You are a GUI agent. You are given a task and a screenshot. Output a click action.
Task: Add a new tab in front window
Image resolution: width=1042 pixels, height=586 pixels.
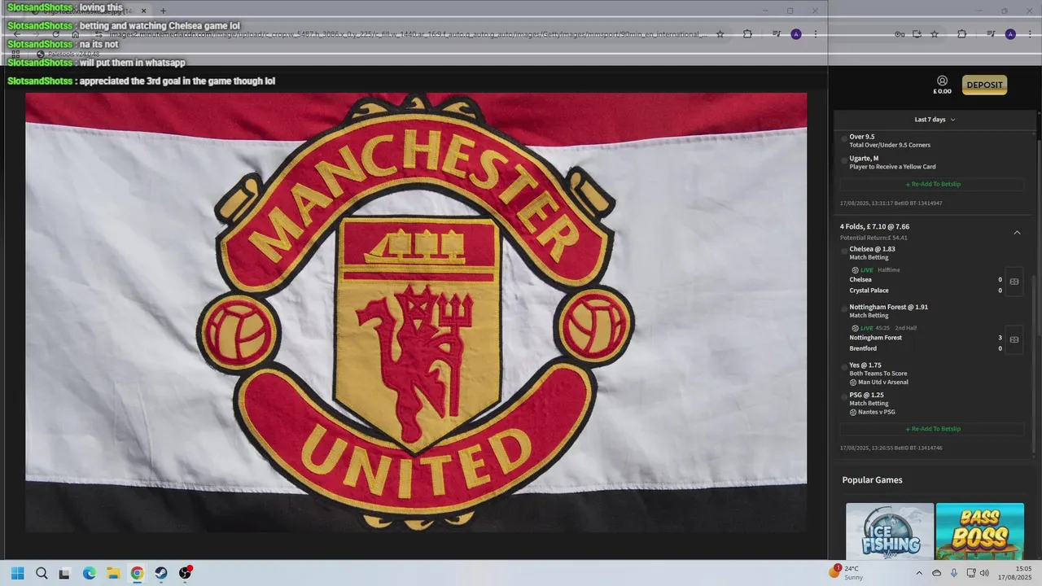[163, 11]
